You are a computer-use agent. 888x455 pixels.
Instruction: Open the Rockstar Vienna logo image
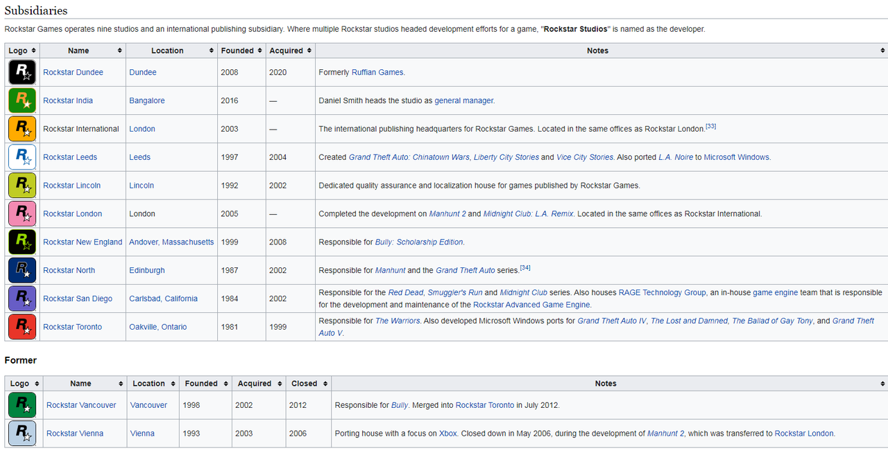(x=22, y=434)
